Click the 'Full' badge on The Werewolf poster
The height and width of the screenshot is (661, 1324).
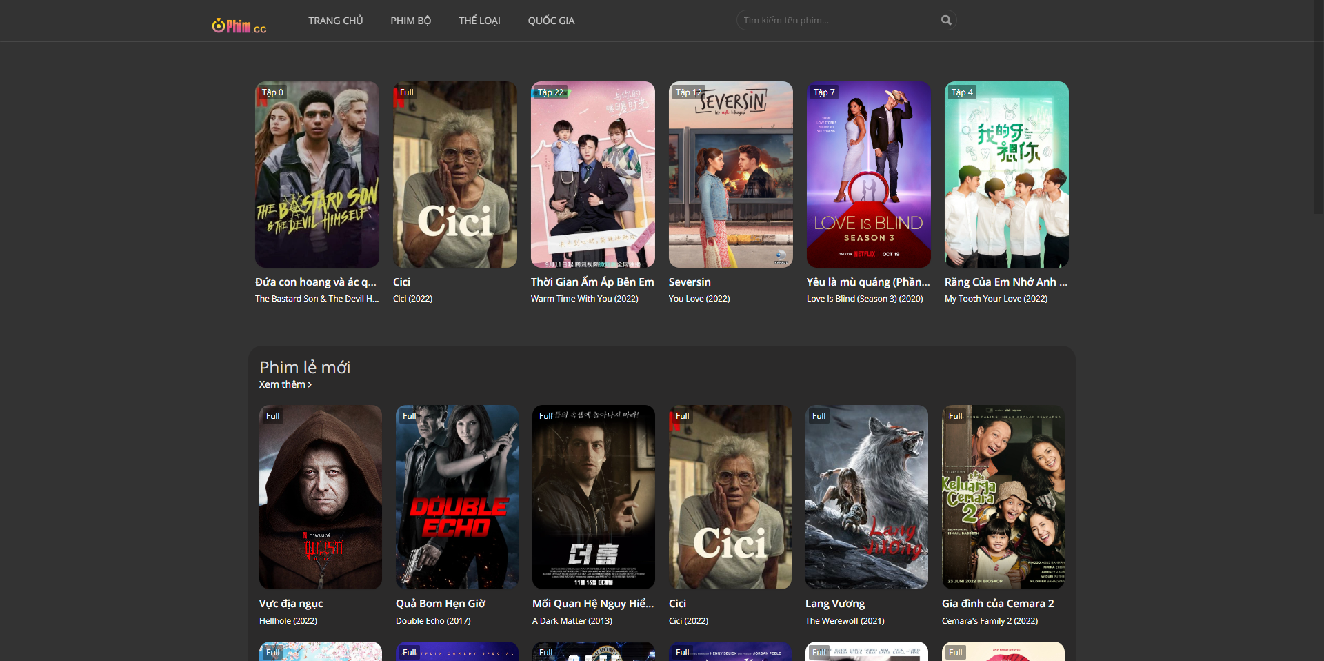(x=819, y=416)
